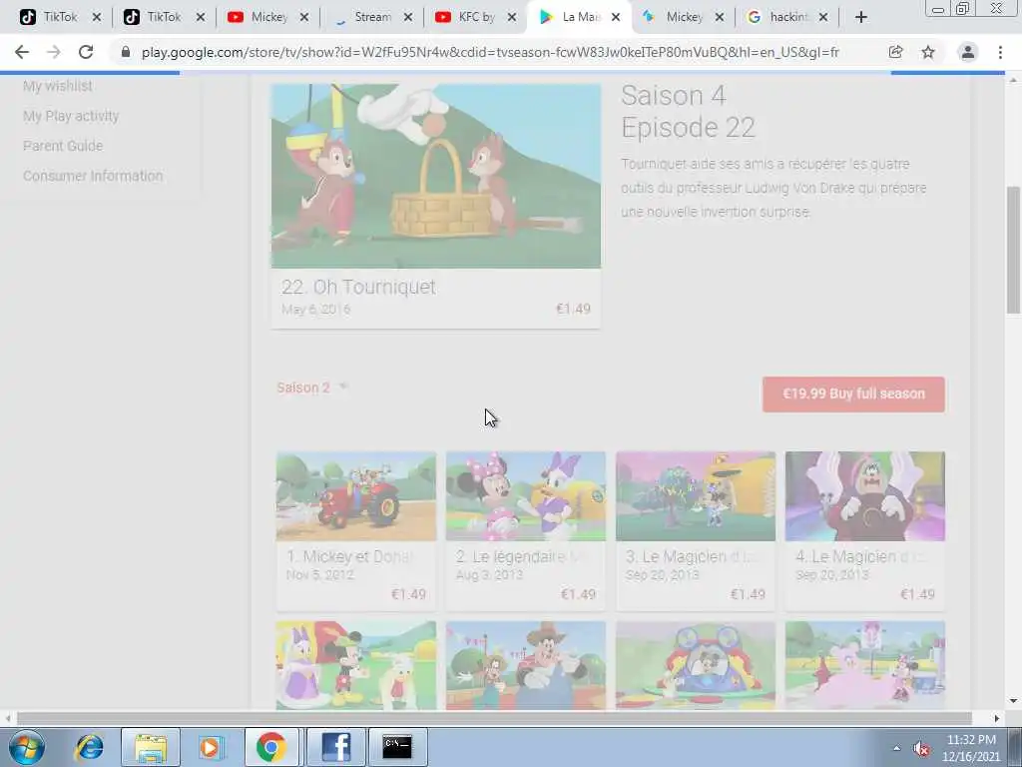Screen dimensions: 1022x767
Task: Open the Chrome three-dot menu
Action: [1000, 52]
